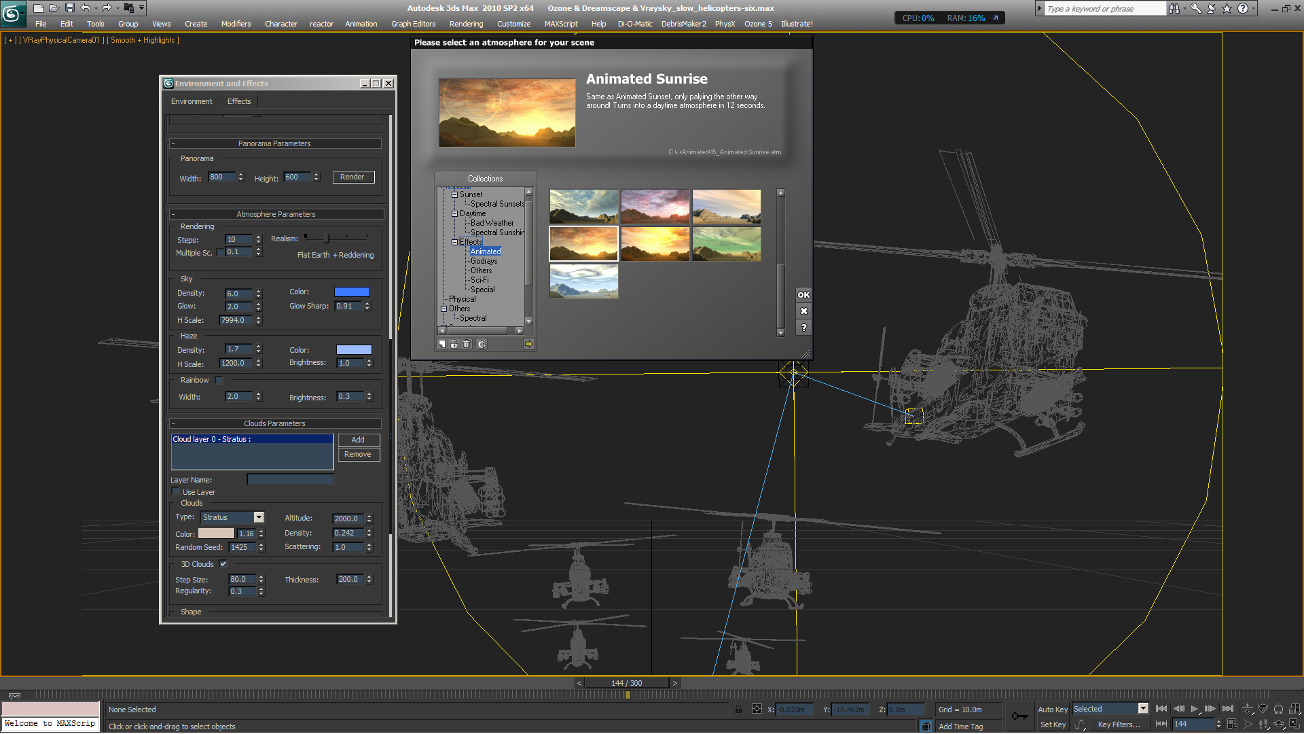1304x734 pixels.
Task: Open the cloud Type Stratus dropdown
Action: click(x=259, y=518)
